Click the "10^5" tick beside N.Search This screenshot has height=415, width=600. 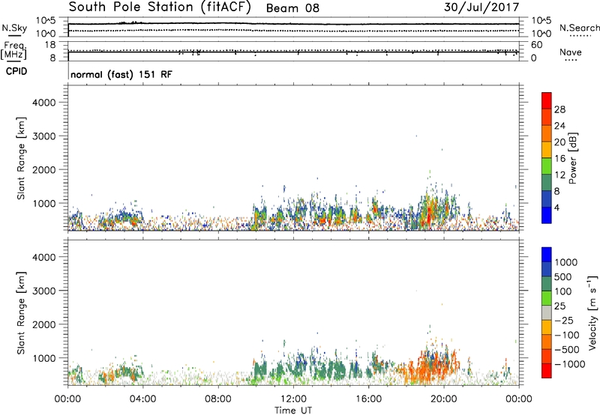[541, 21]
